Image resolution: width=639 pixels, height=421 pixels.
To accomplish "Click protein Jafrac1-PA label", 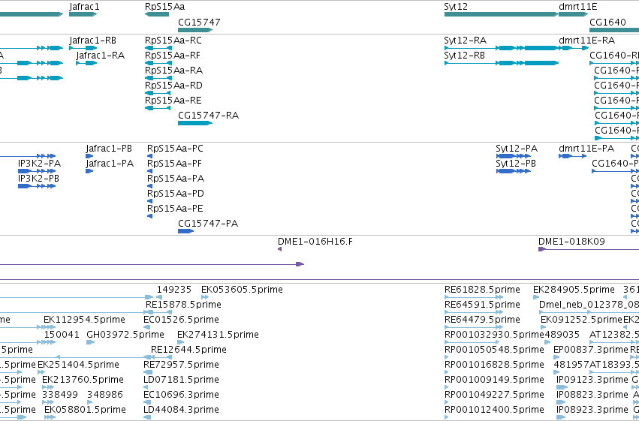I will click(x=110, y=164).
